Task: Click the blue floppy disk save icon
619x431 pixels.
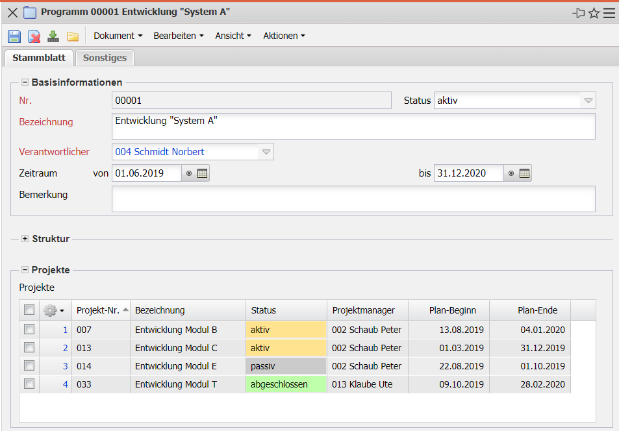Action: pos(14,36)
